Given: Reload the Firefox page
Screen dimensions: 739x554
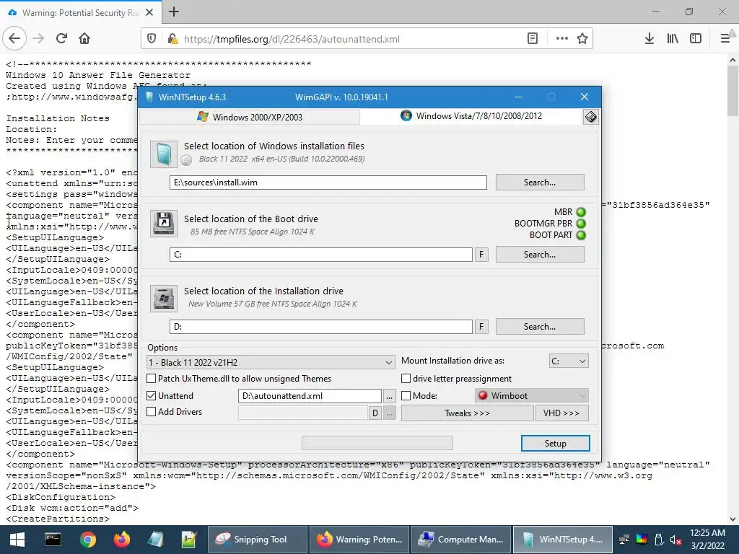Looking at the screenshot, I should 61,38.
